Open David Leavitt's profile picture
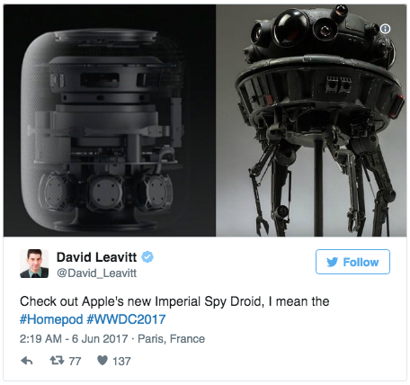The height and width of the screenshot is (385, 410). coord(34,264)
